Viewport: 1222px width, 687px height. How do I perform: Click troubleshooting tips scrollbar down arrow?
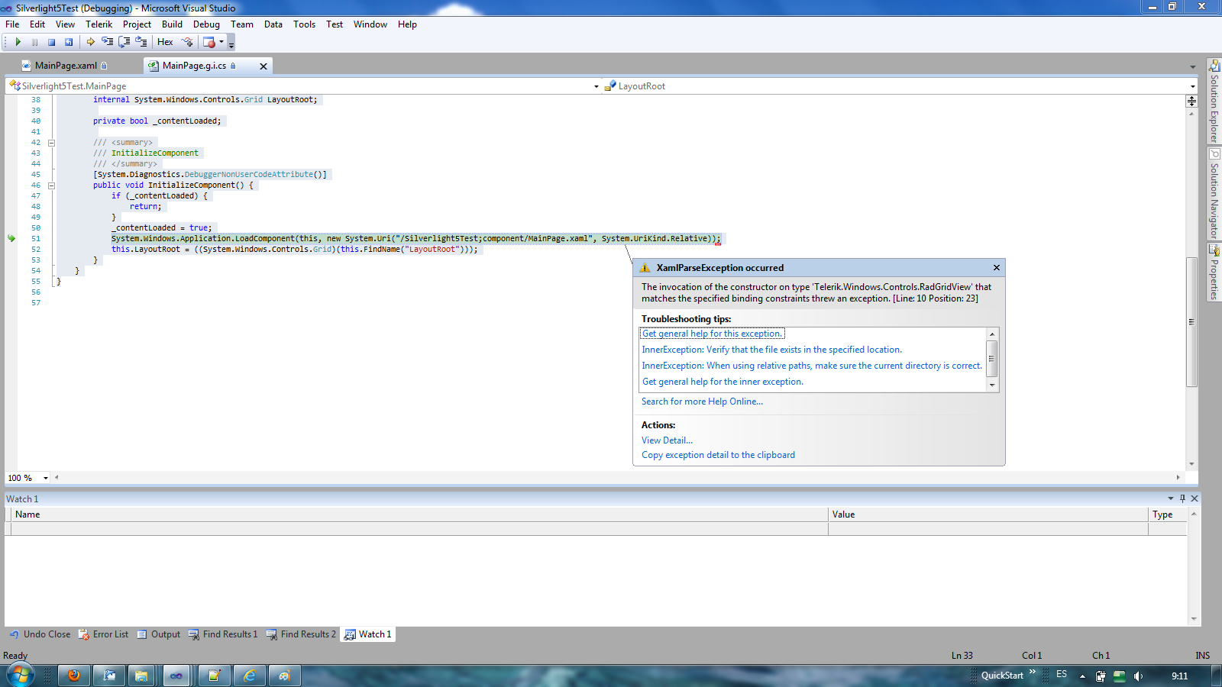[x=992, y=385]
